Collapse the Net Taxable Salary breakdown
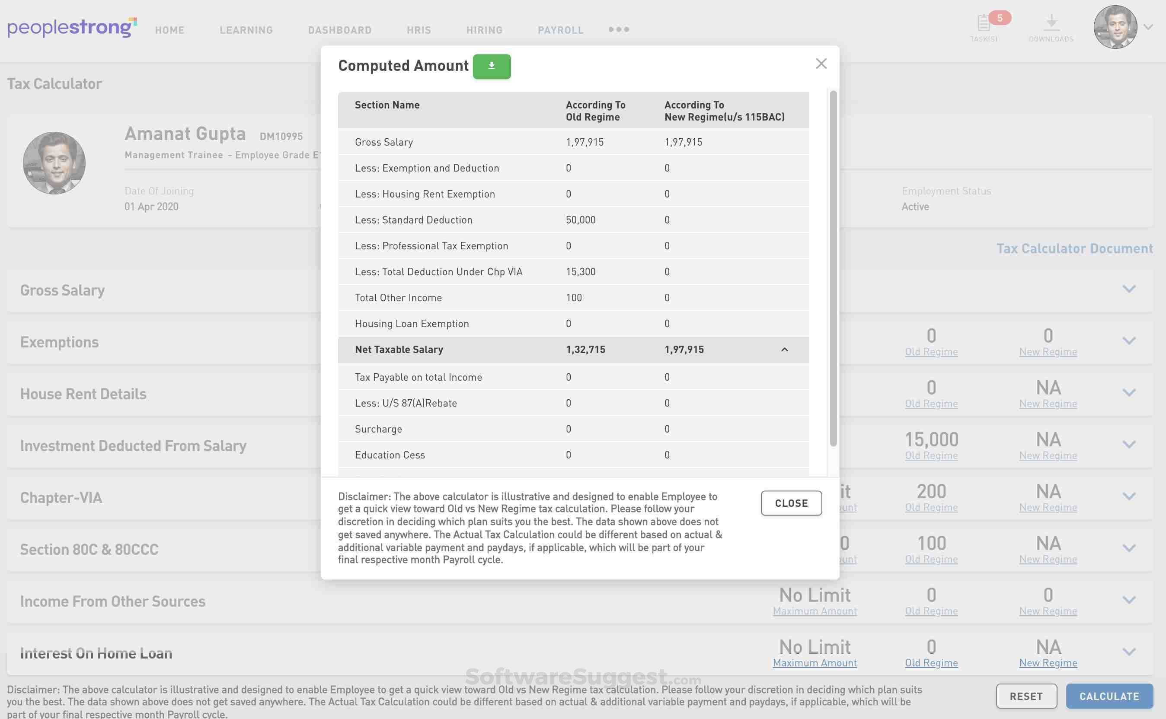Image resolution: width=1166 pixels, height=719 pixels. [785, 350]
